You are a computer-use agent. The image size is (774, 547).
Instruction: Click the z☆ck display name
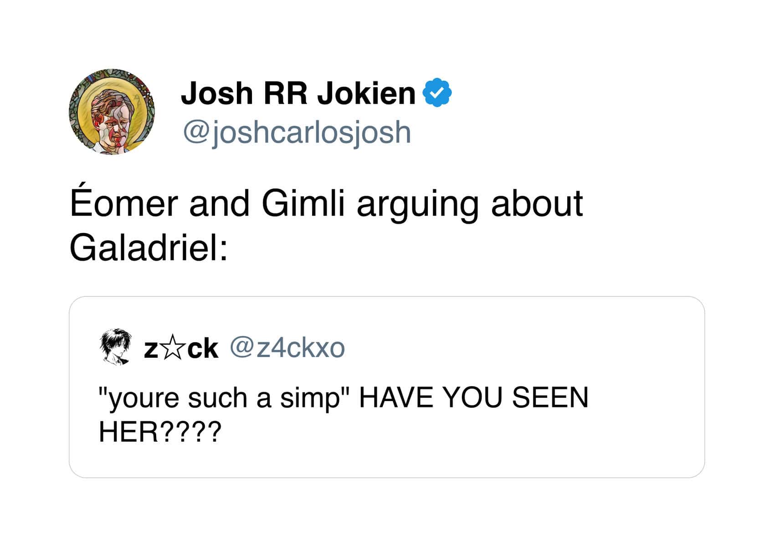point(181,349)
